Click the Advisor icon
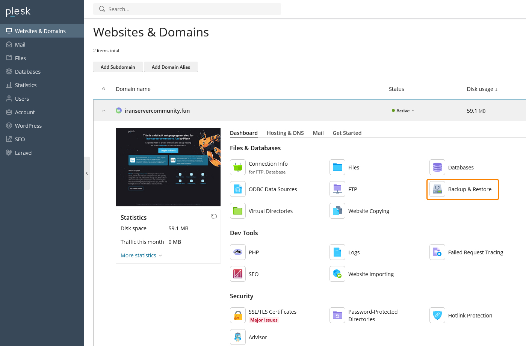526x346 pixels. (x=238, y=337)
